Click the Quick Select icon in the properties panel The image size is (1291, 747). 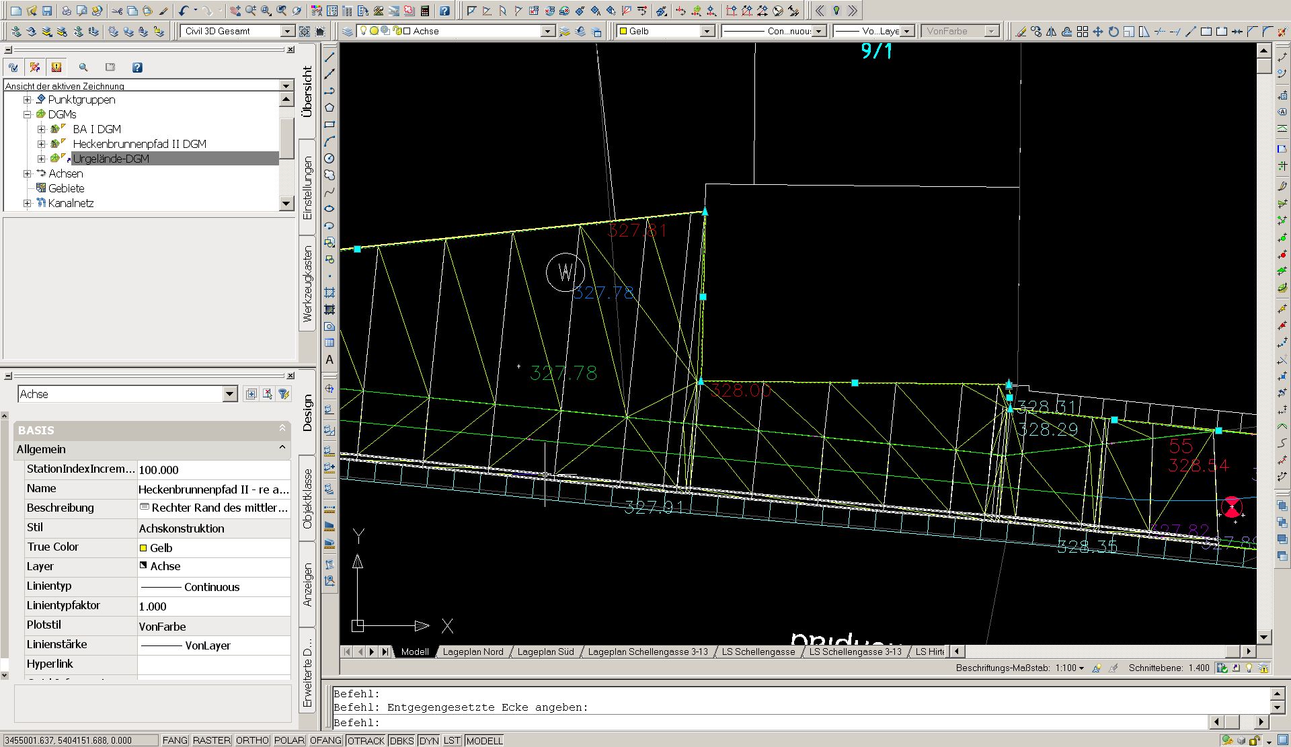click(x=284, y=394)
